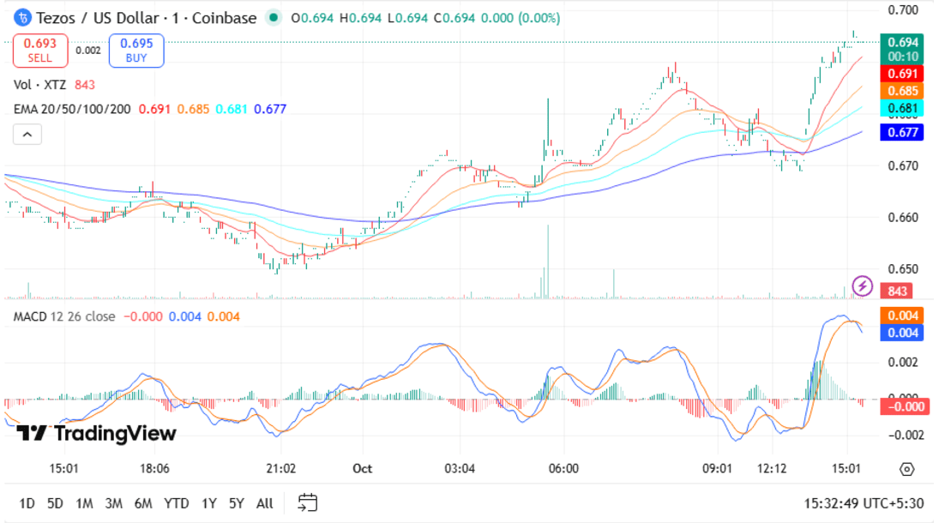Select the 1D time range

[27, 503]
